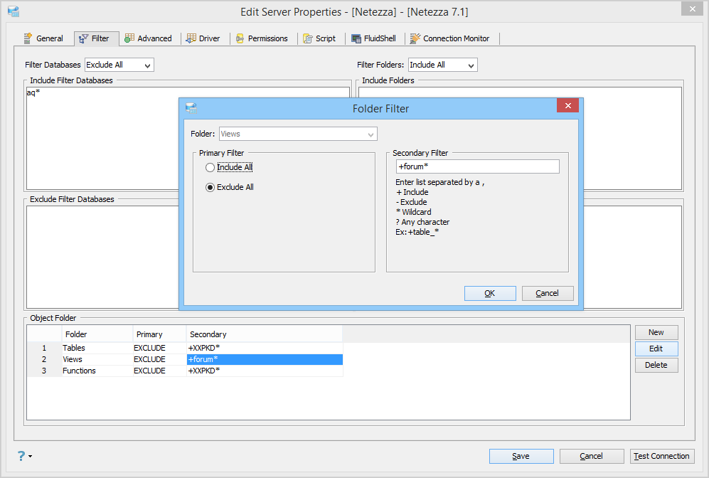
Task: Click the Connection Monitor tab icon
Action: point(415,38)
